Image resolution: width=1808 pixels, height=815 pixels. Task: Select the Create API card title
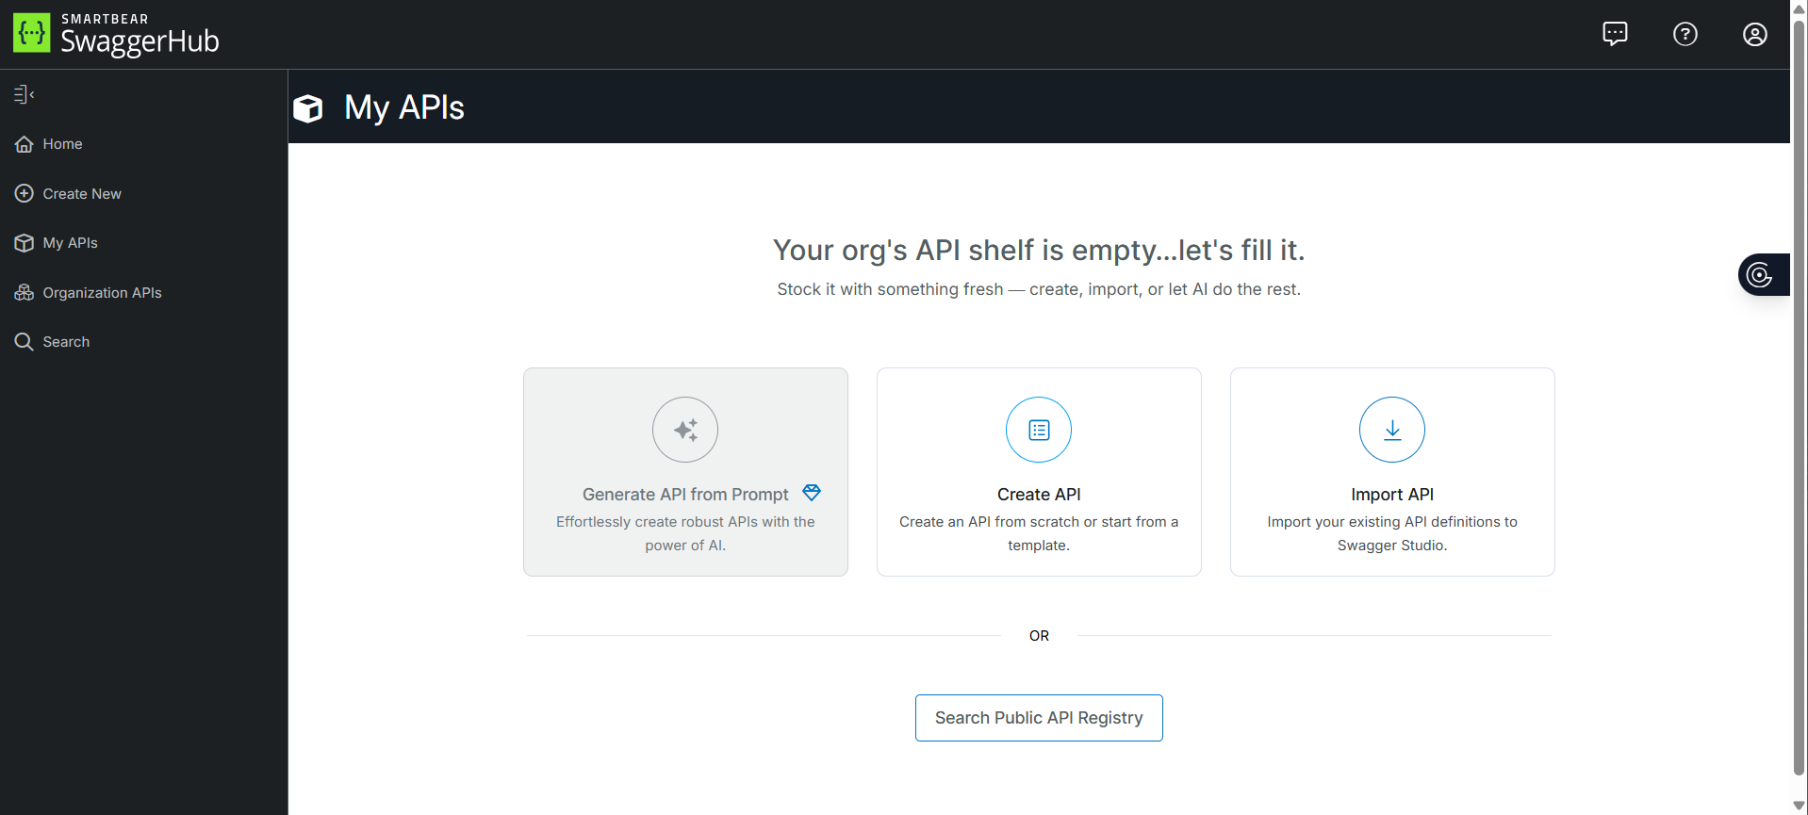pos(1039,495)
